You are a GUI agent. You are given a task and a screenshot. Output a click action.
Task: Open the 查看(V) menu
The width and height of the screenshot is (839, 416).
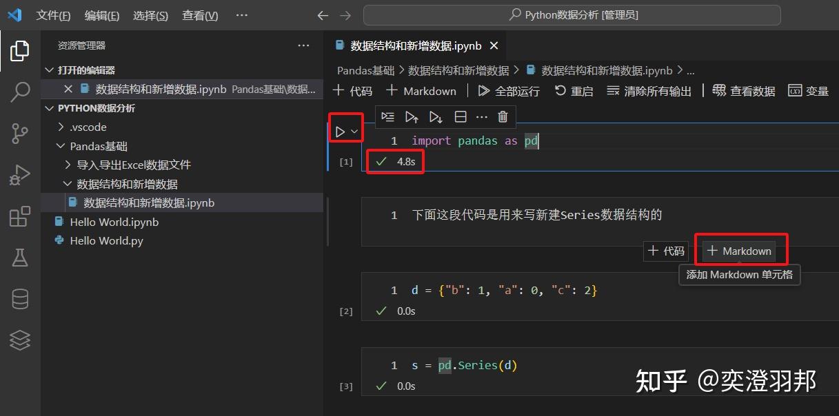199,15
